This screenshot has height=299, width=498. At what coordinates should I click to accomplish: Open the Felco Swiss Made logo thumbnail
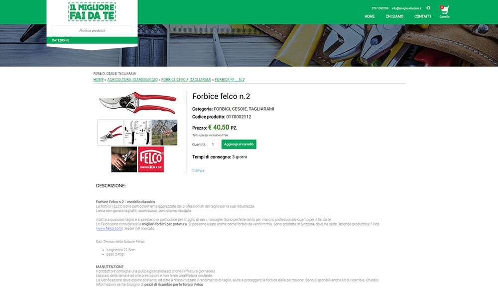151,159
